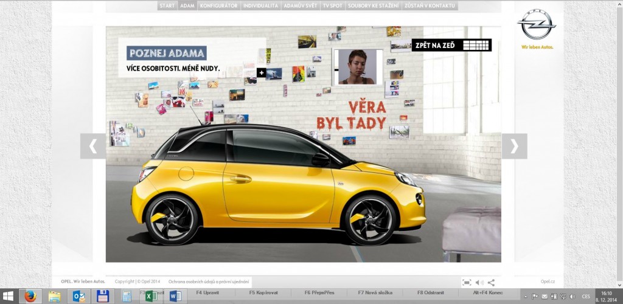Open the framed woman's portrait photo
The height and width of the screenshot is (304, 623).
pos(357,67)
